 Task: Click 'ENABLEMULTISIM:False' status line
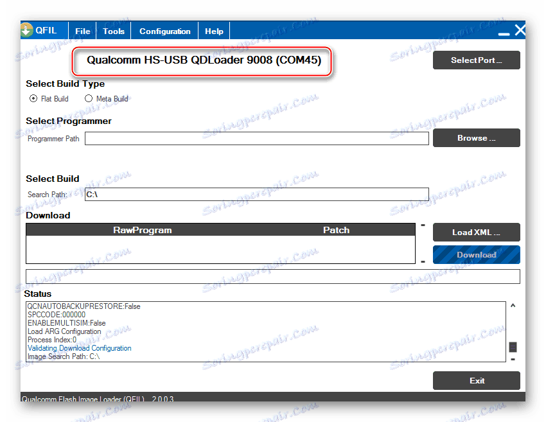point(67,323)
